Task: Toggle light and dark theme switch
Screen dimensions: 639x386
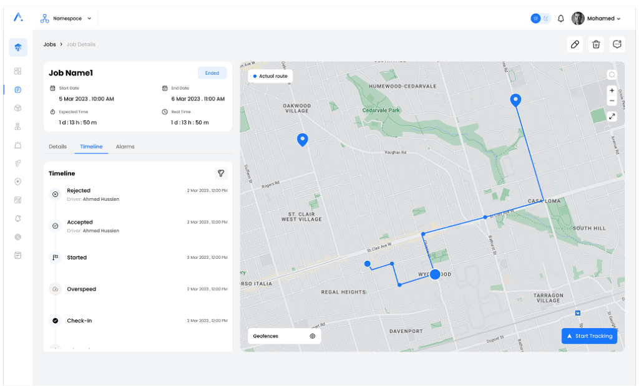Action: click(x=540, y=19)
